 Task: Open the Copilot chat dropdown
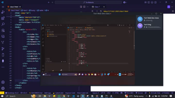point(125,2)
